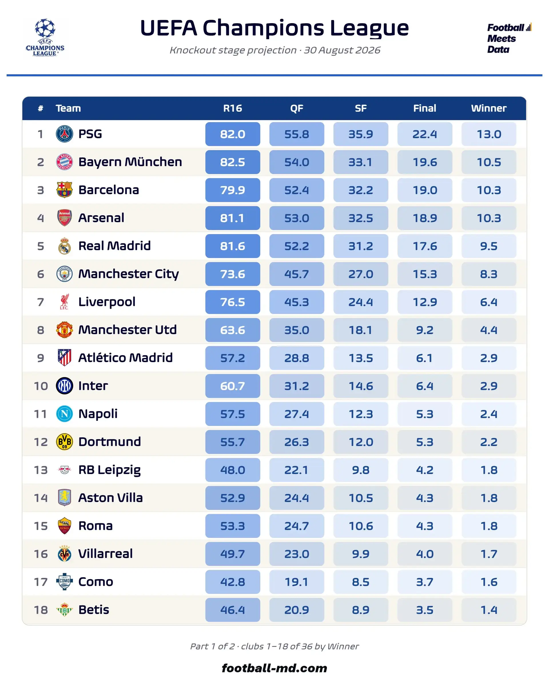Click the Dortmund BVB badge
The height and width of the screenshot is (687, 549).
click(x=64, y=442)
